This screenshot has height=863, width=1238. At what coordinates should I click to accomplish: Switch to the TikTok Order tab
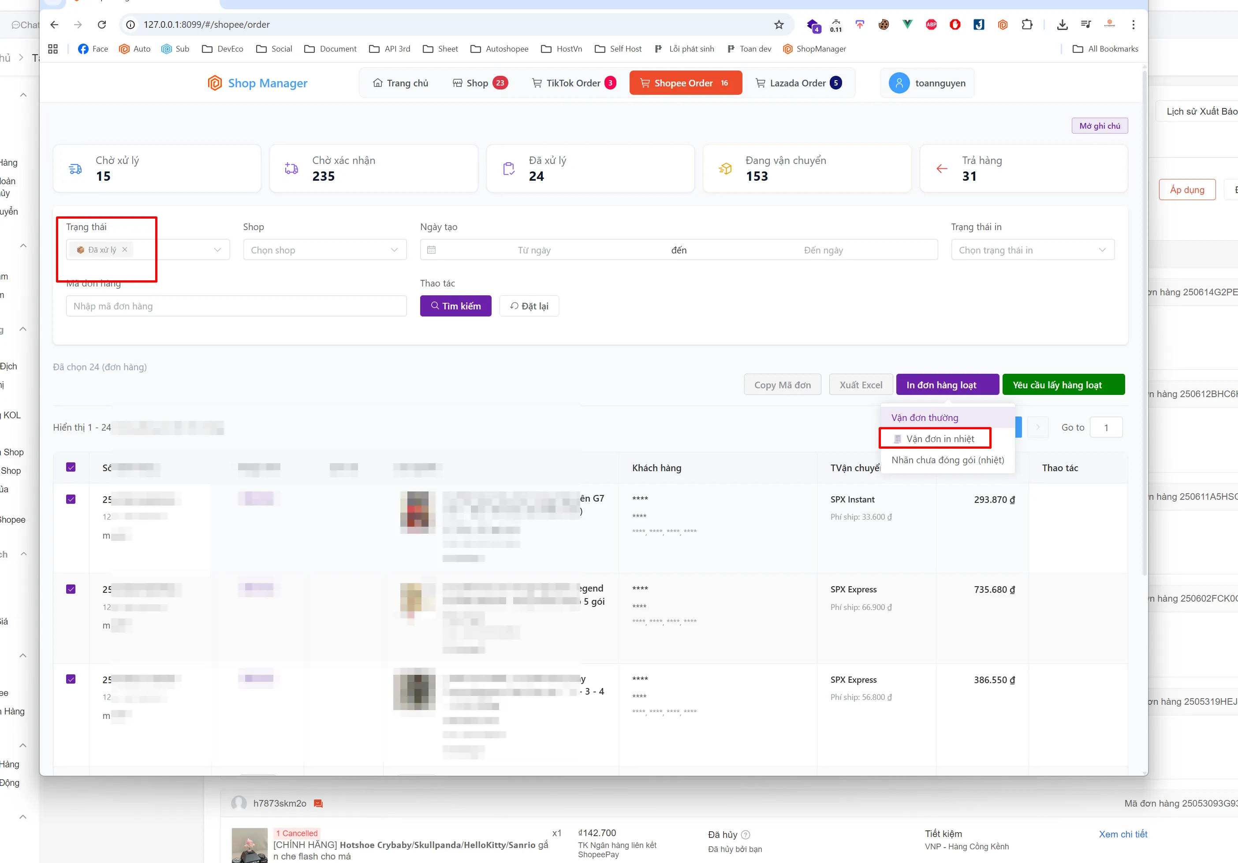pyautogui.click(x=574, y=83)
